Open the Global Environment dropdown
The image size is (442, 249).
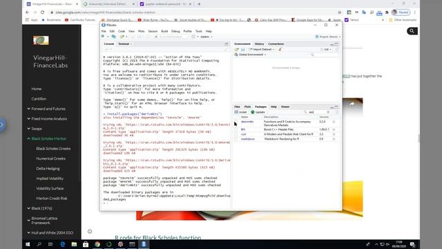250,55
